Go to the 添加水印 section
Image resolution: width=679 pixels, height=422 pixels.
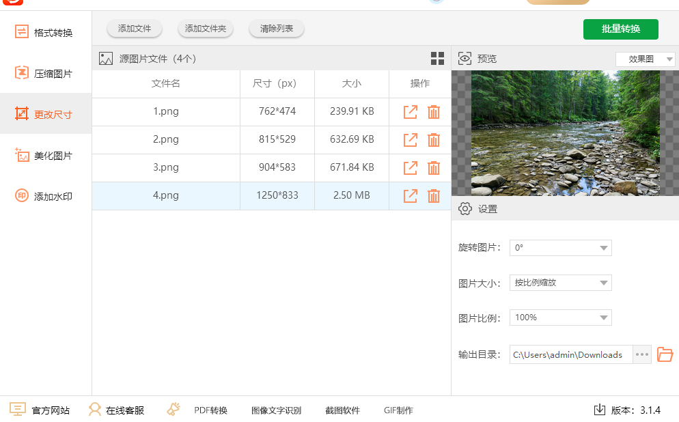point(46,196)
